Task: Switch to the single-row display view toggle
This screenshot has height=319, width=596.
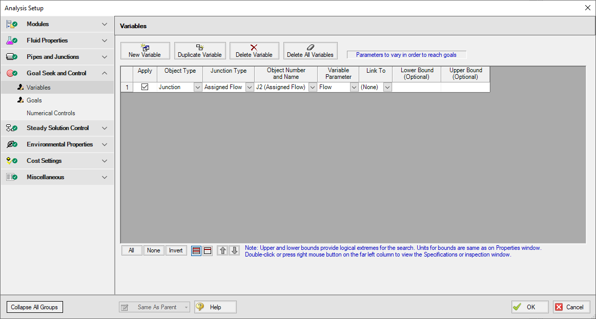Action: point(208,250)
